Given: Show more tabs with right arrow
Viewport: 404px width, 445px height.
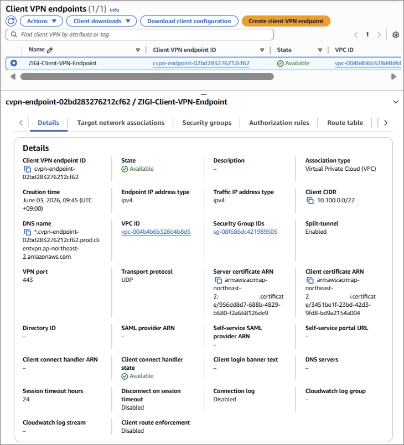Looking at the screenshot, I should coord(386,123).
